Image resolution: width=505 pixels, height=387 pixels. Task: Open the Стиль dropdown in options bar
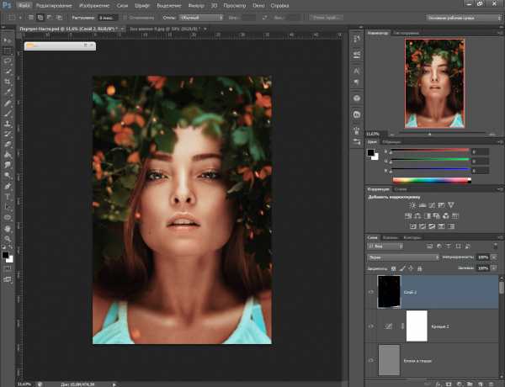(201, 16)
